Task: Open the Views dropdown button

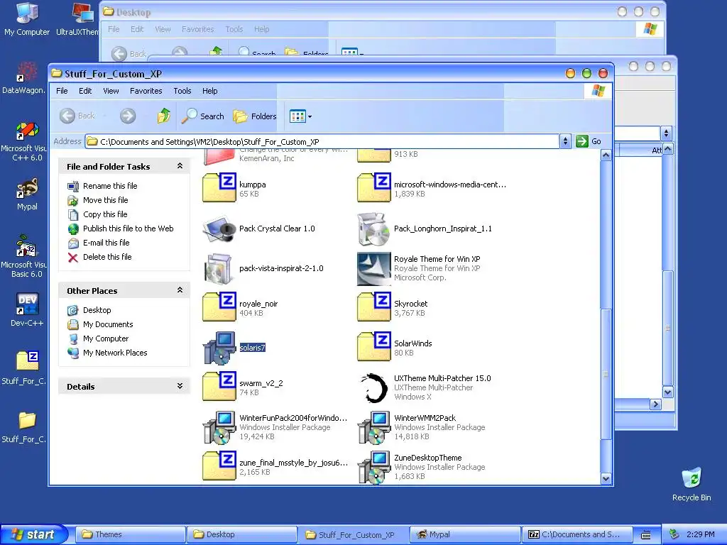Action: [300, 116]
